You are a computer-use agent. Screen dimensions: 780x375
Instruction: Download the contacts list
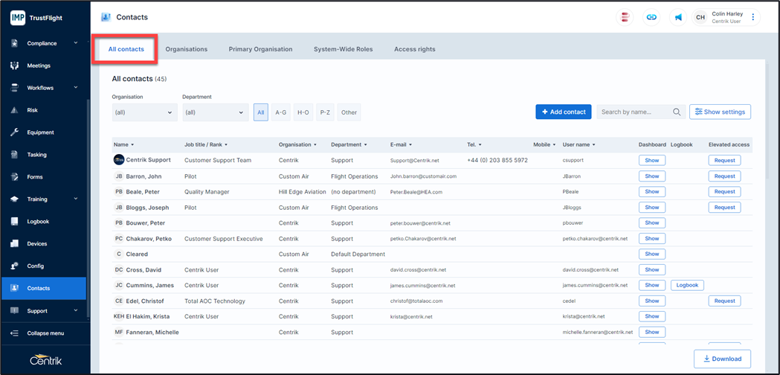tap(722, 359)
